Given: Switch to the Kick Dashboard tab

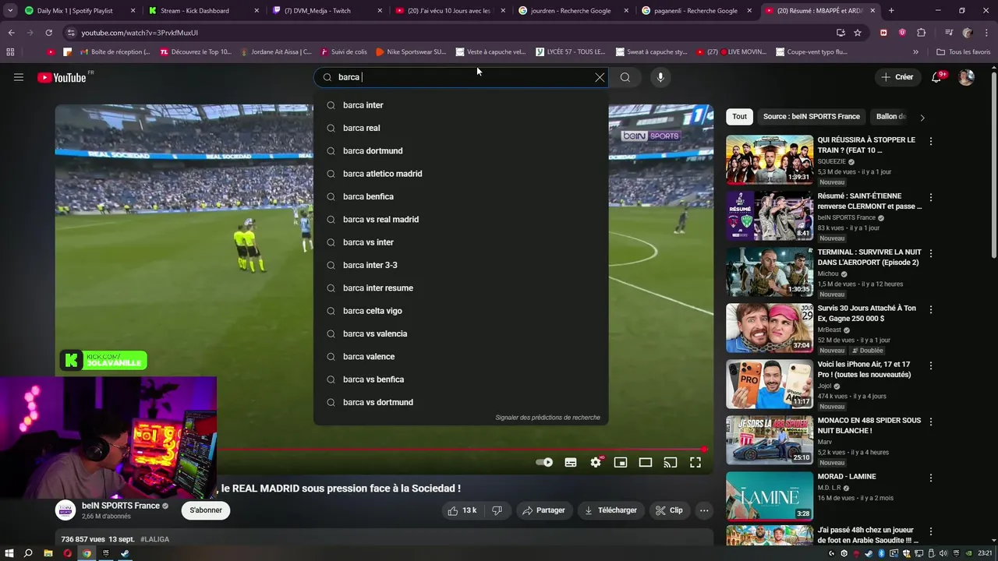Looking at the screenshot, I should point(203,11).
